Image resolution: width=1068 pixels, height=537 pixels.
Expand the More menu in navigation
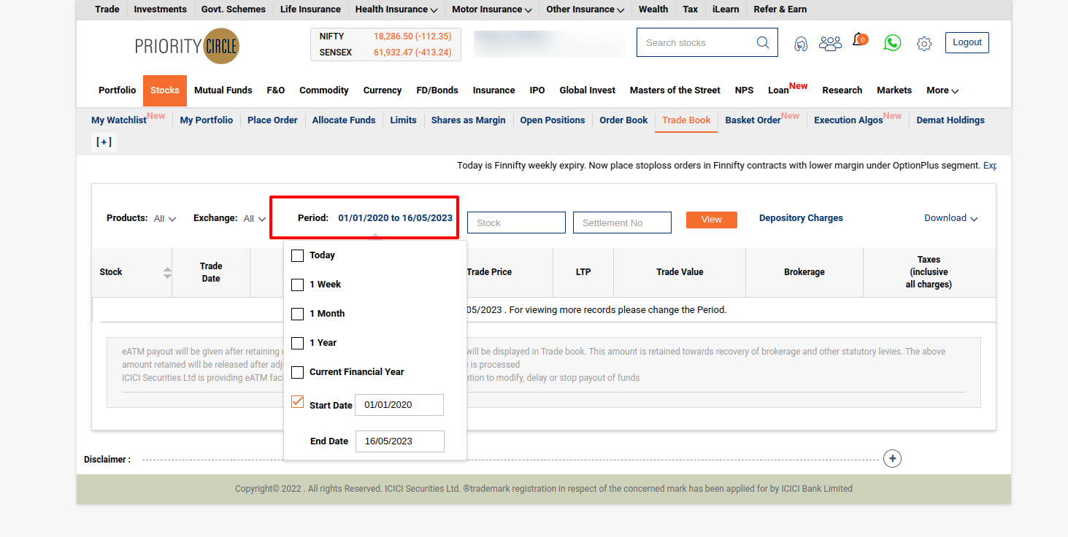point(942,90)
